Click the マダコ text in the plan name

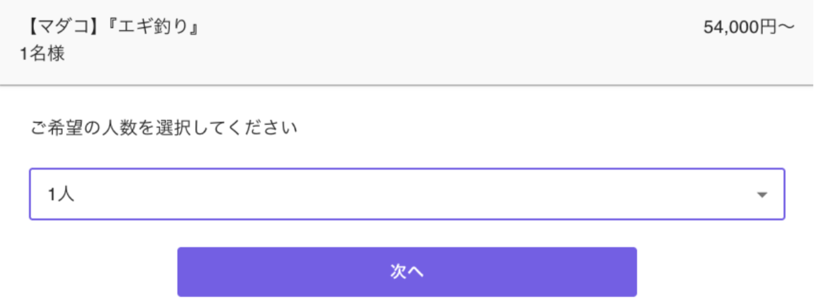pyautogui.click(x=64, y=29)
